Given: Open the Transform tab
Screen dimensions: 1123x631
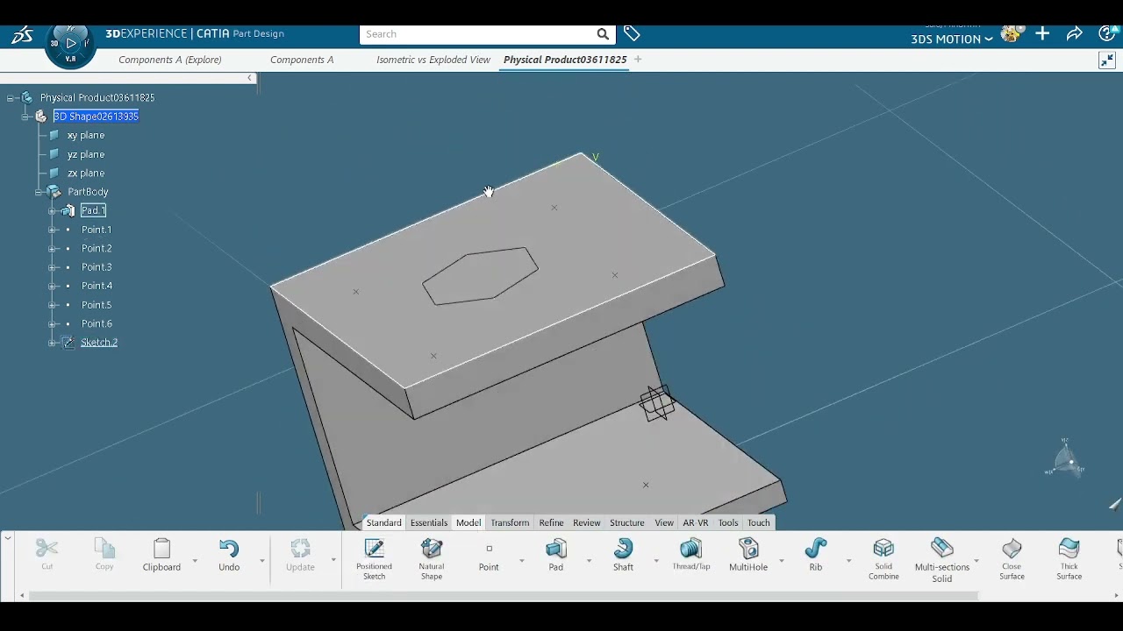Looking at the screenshot, I should [x=510, y=522].
